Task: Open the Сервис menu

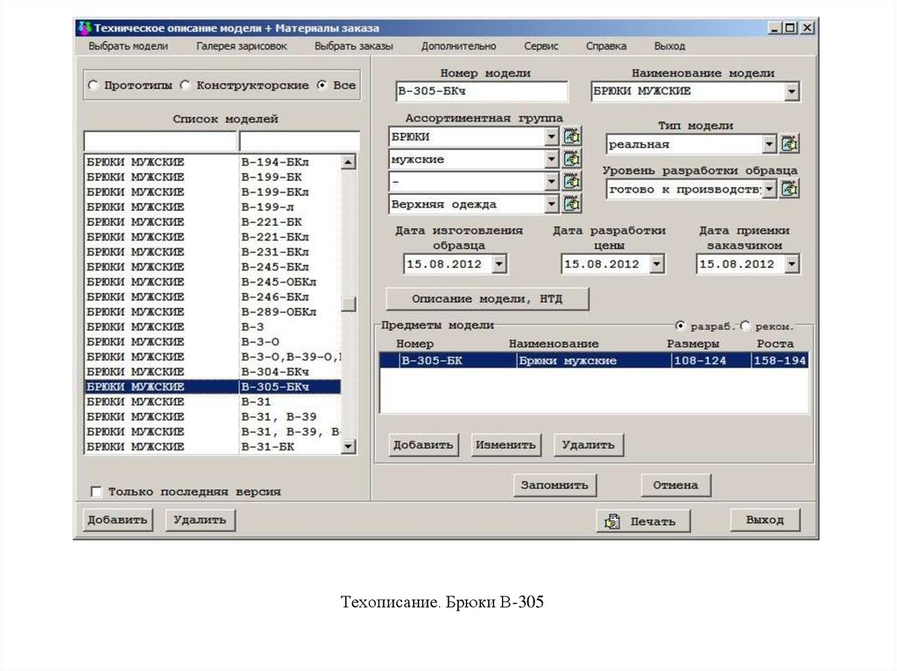Action: [x=541, y=45]
